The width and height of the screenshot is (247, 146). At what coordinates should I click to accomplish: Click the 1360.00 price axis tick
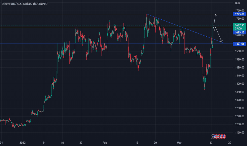(x=240, y=92)
